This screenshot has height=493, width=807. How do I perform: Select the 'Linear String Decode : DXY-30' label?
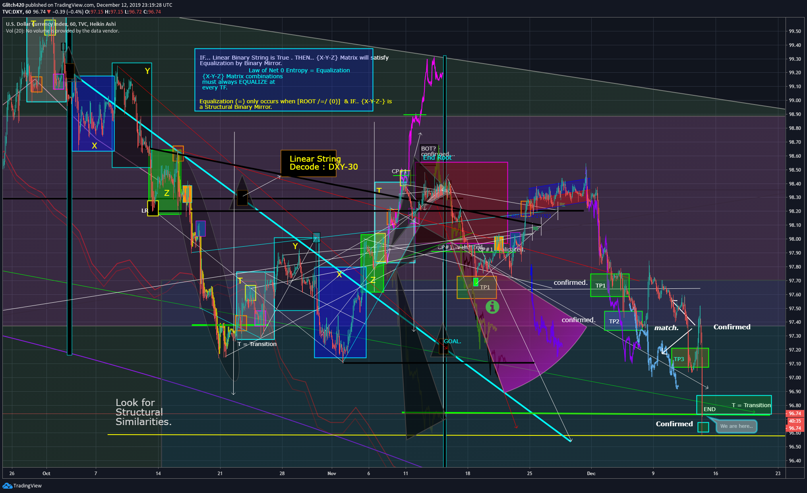(323, 163)
